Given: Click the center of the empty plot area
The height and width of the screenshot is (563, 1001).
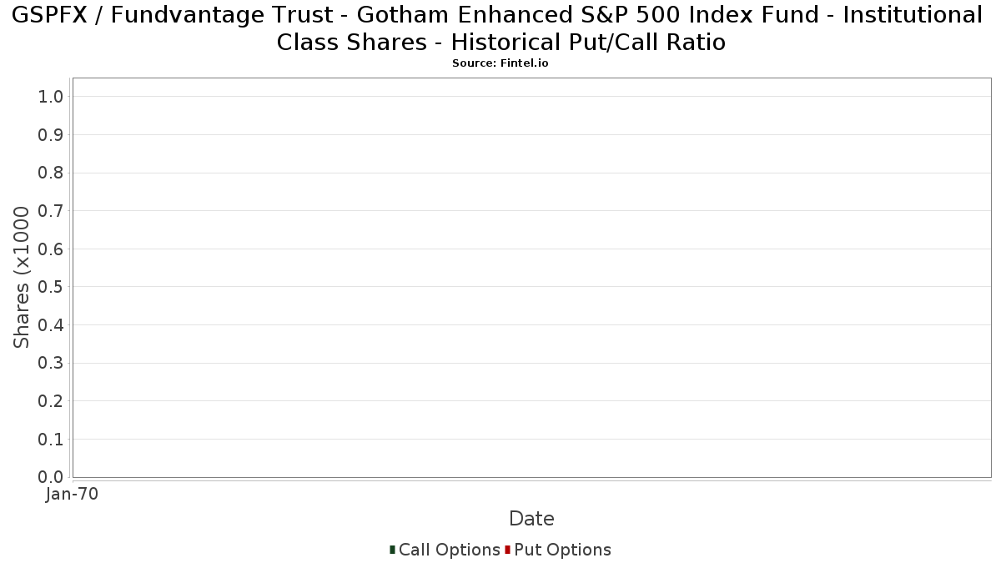Looking at the screenshot, I should (531, 278).
